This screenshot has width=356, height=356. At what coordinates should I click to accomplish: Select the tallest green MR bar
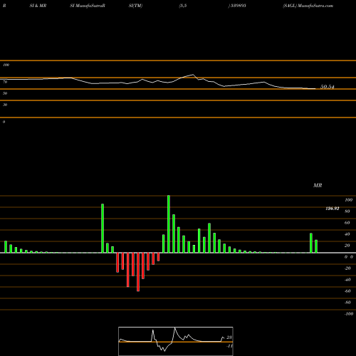pyautogui.click(x=169, y=224)
